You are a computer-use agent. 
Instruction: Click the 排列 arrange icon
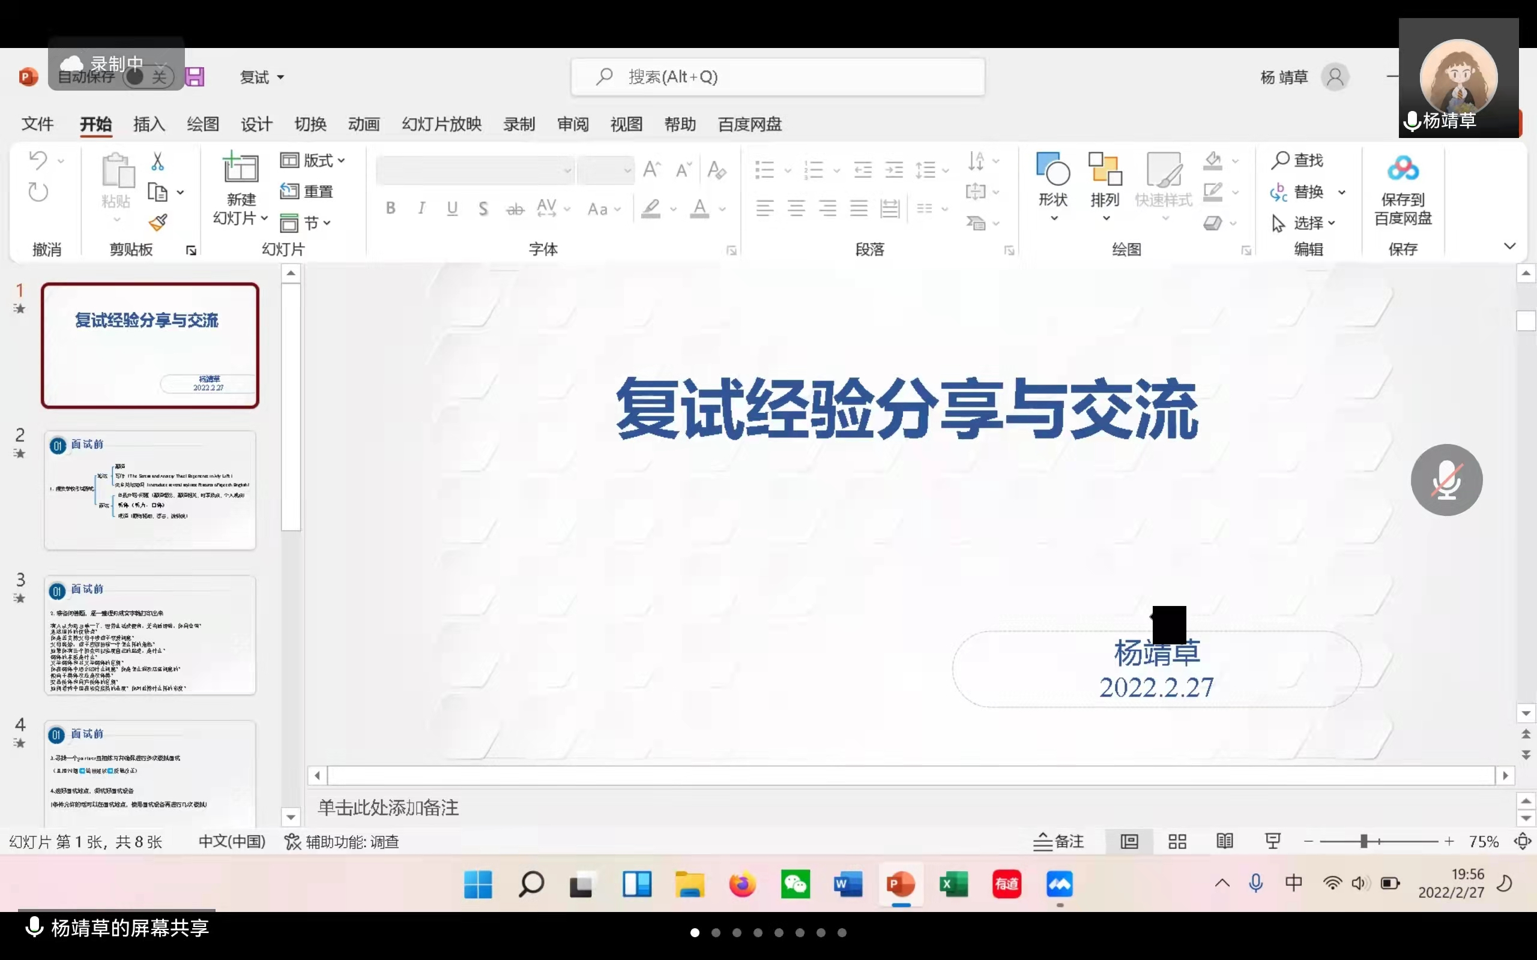point(1105,168)
